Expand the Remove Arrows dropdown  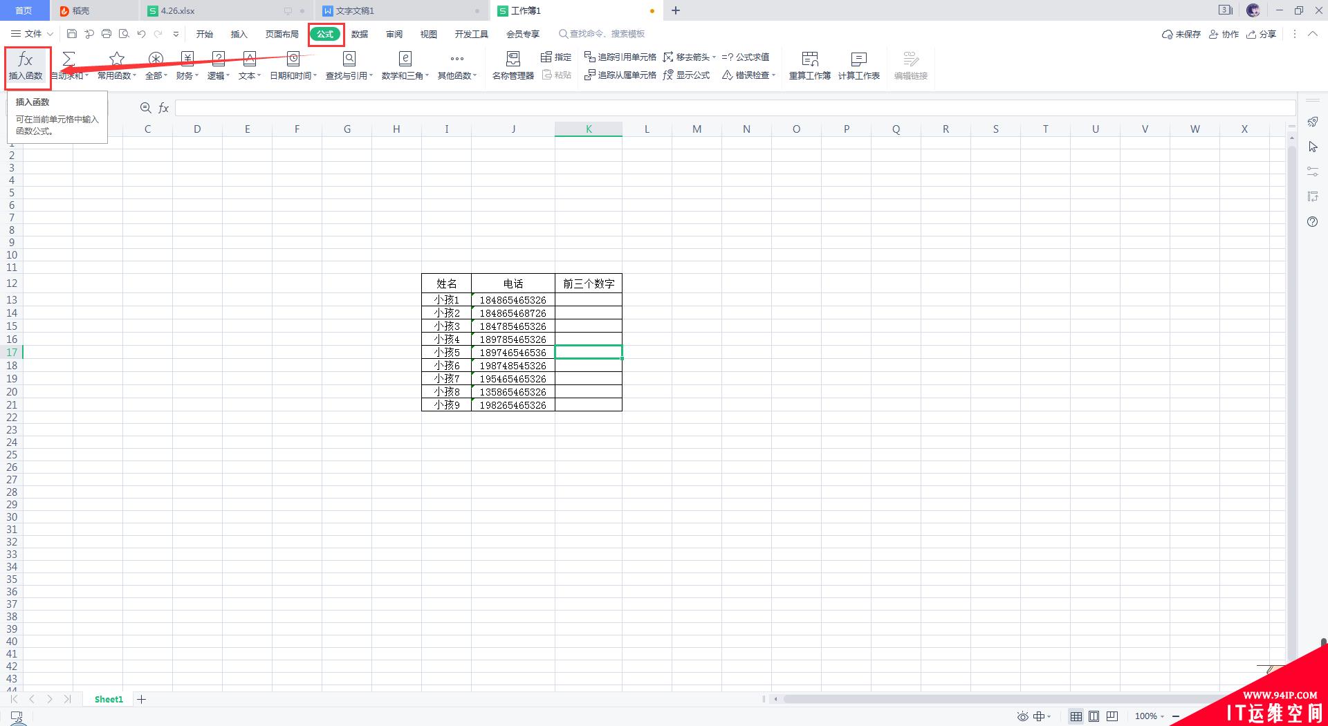click(x=714, y=57)
